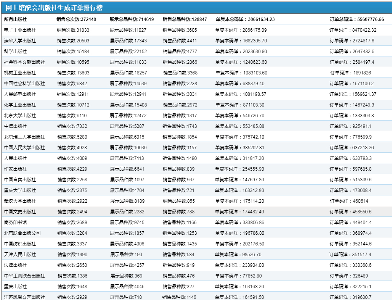Screen dimensions: 392x300
Task: Click the 所有出版社 header label
Action: [15, 19]
